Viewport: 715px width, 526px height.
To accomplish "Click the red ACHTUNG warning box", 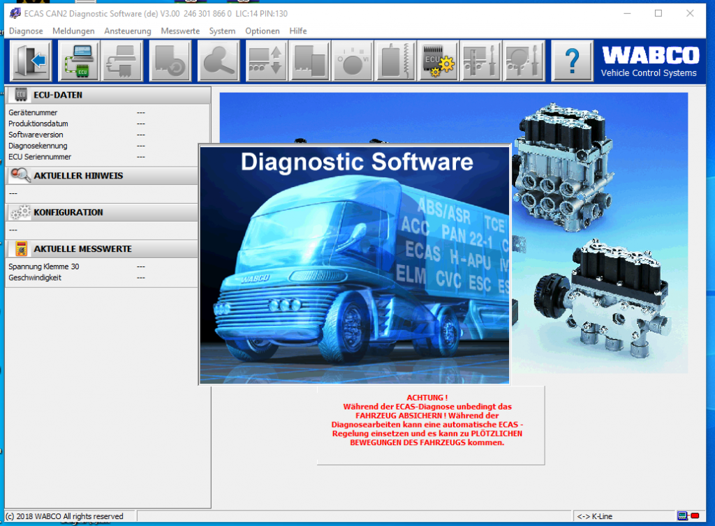I will click(x=431, y=426).
